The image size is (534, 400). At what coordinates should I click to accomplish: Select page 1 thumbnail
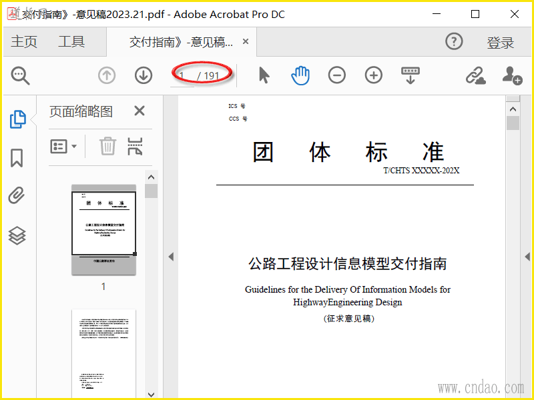103,229
